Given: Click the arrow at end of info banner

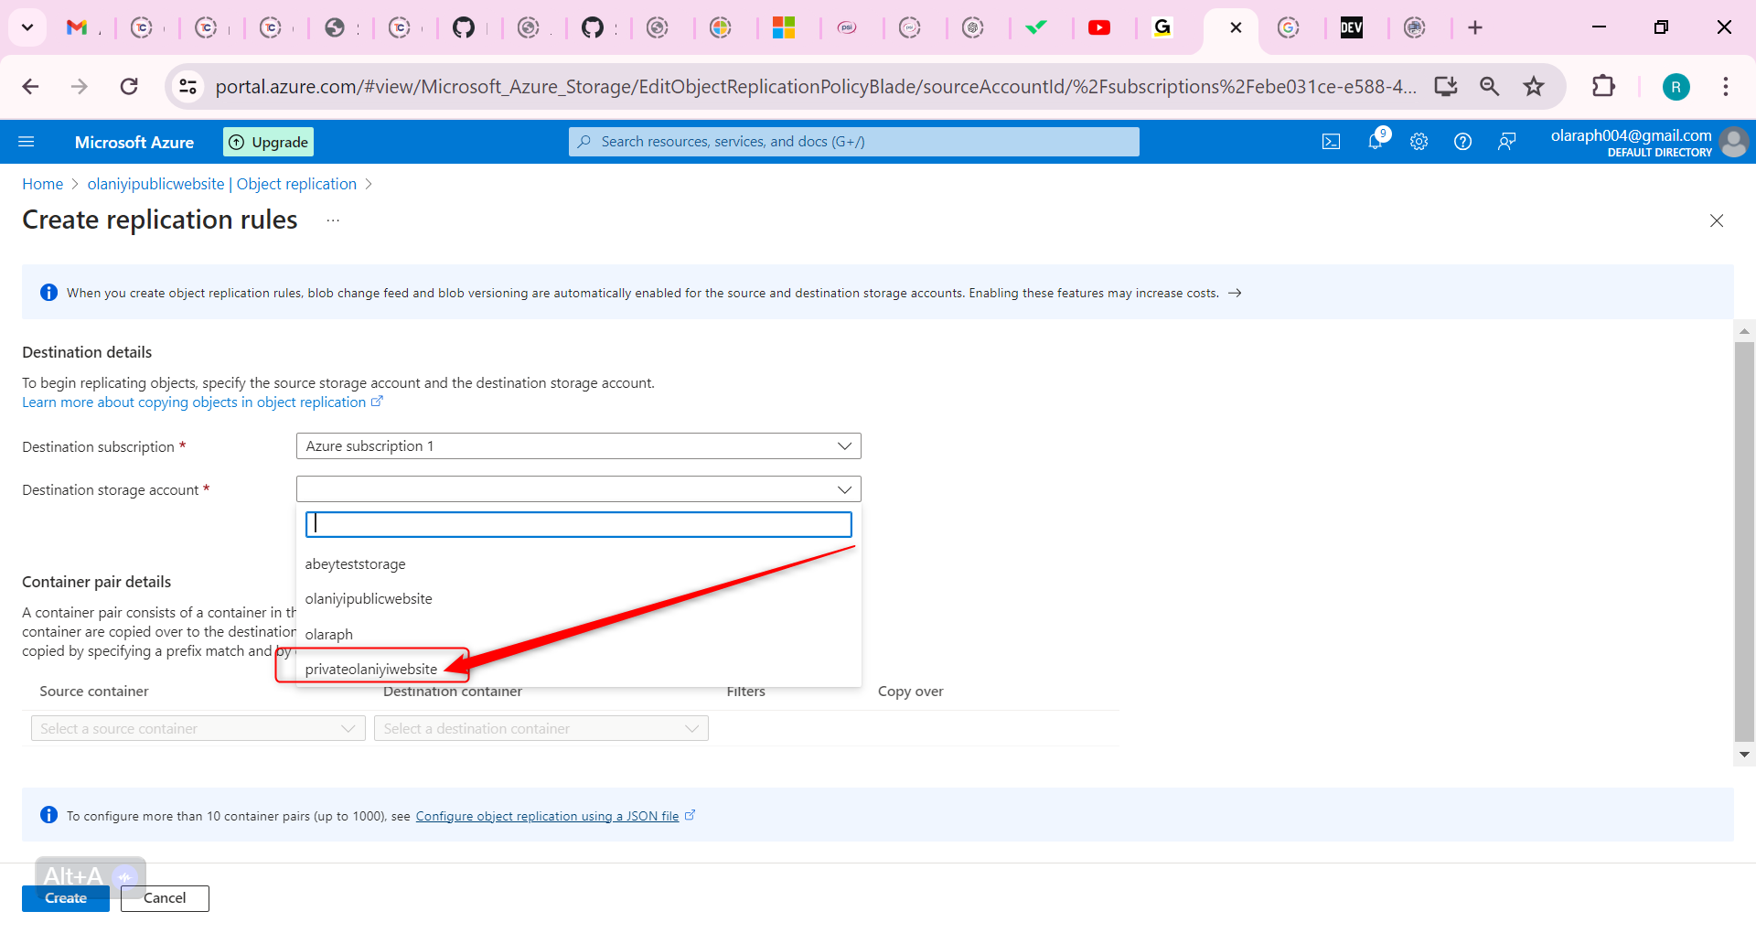Looking at the screenshot, I should (1235, 293).
